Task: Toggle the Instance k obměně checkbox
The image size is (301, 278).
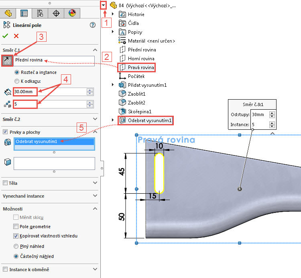Action: pos(5,269)
